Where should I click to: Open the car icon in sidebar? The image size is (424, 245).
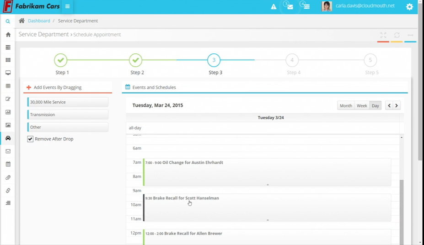pyautogui.click(x=8, y=138)
